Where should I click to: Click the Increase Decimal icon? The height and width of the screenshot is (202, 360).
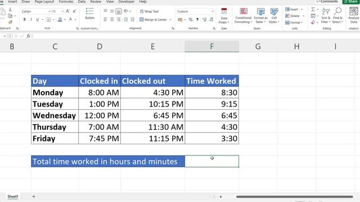pyautogui.click(x=204, y=20)
